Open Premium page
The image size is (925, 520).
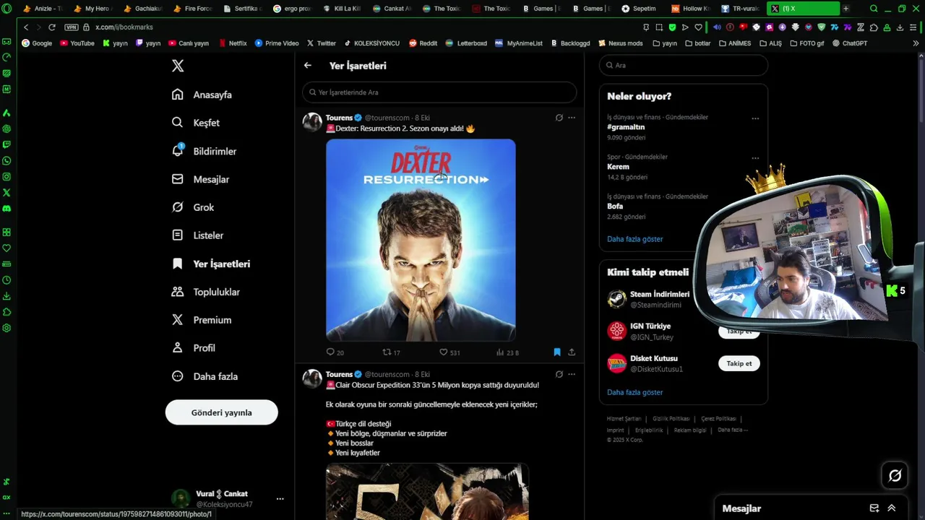point(201,320)
